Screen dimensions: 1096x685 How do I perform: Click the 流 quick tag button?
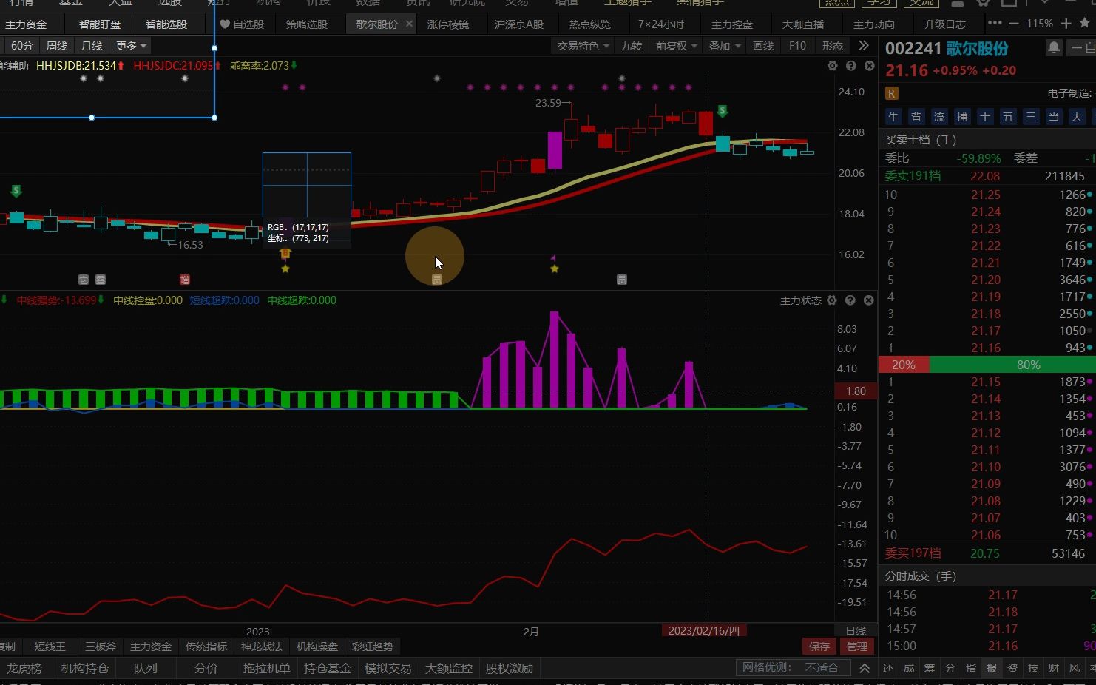pos(939,117)
